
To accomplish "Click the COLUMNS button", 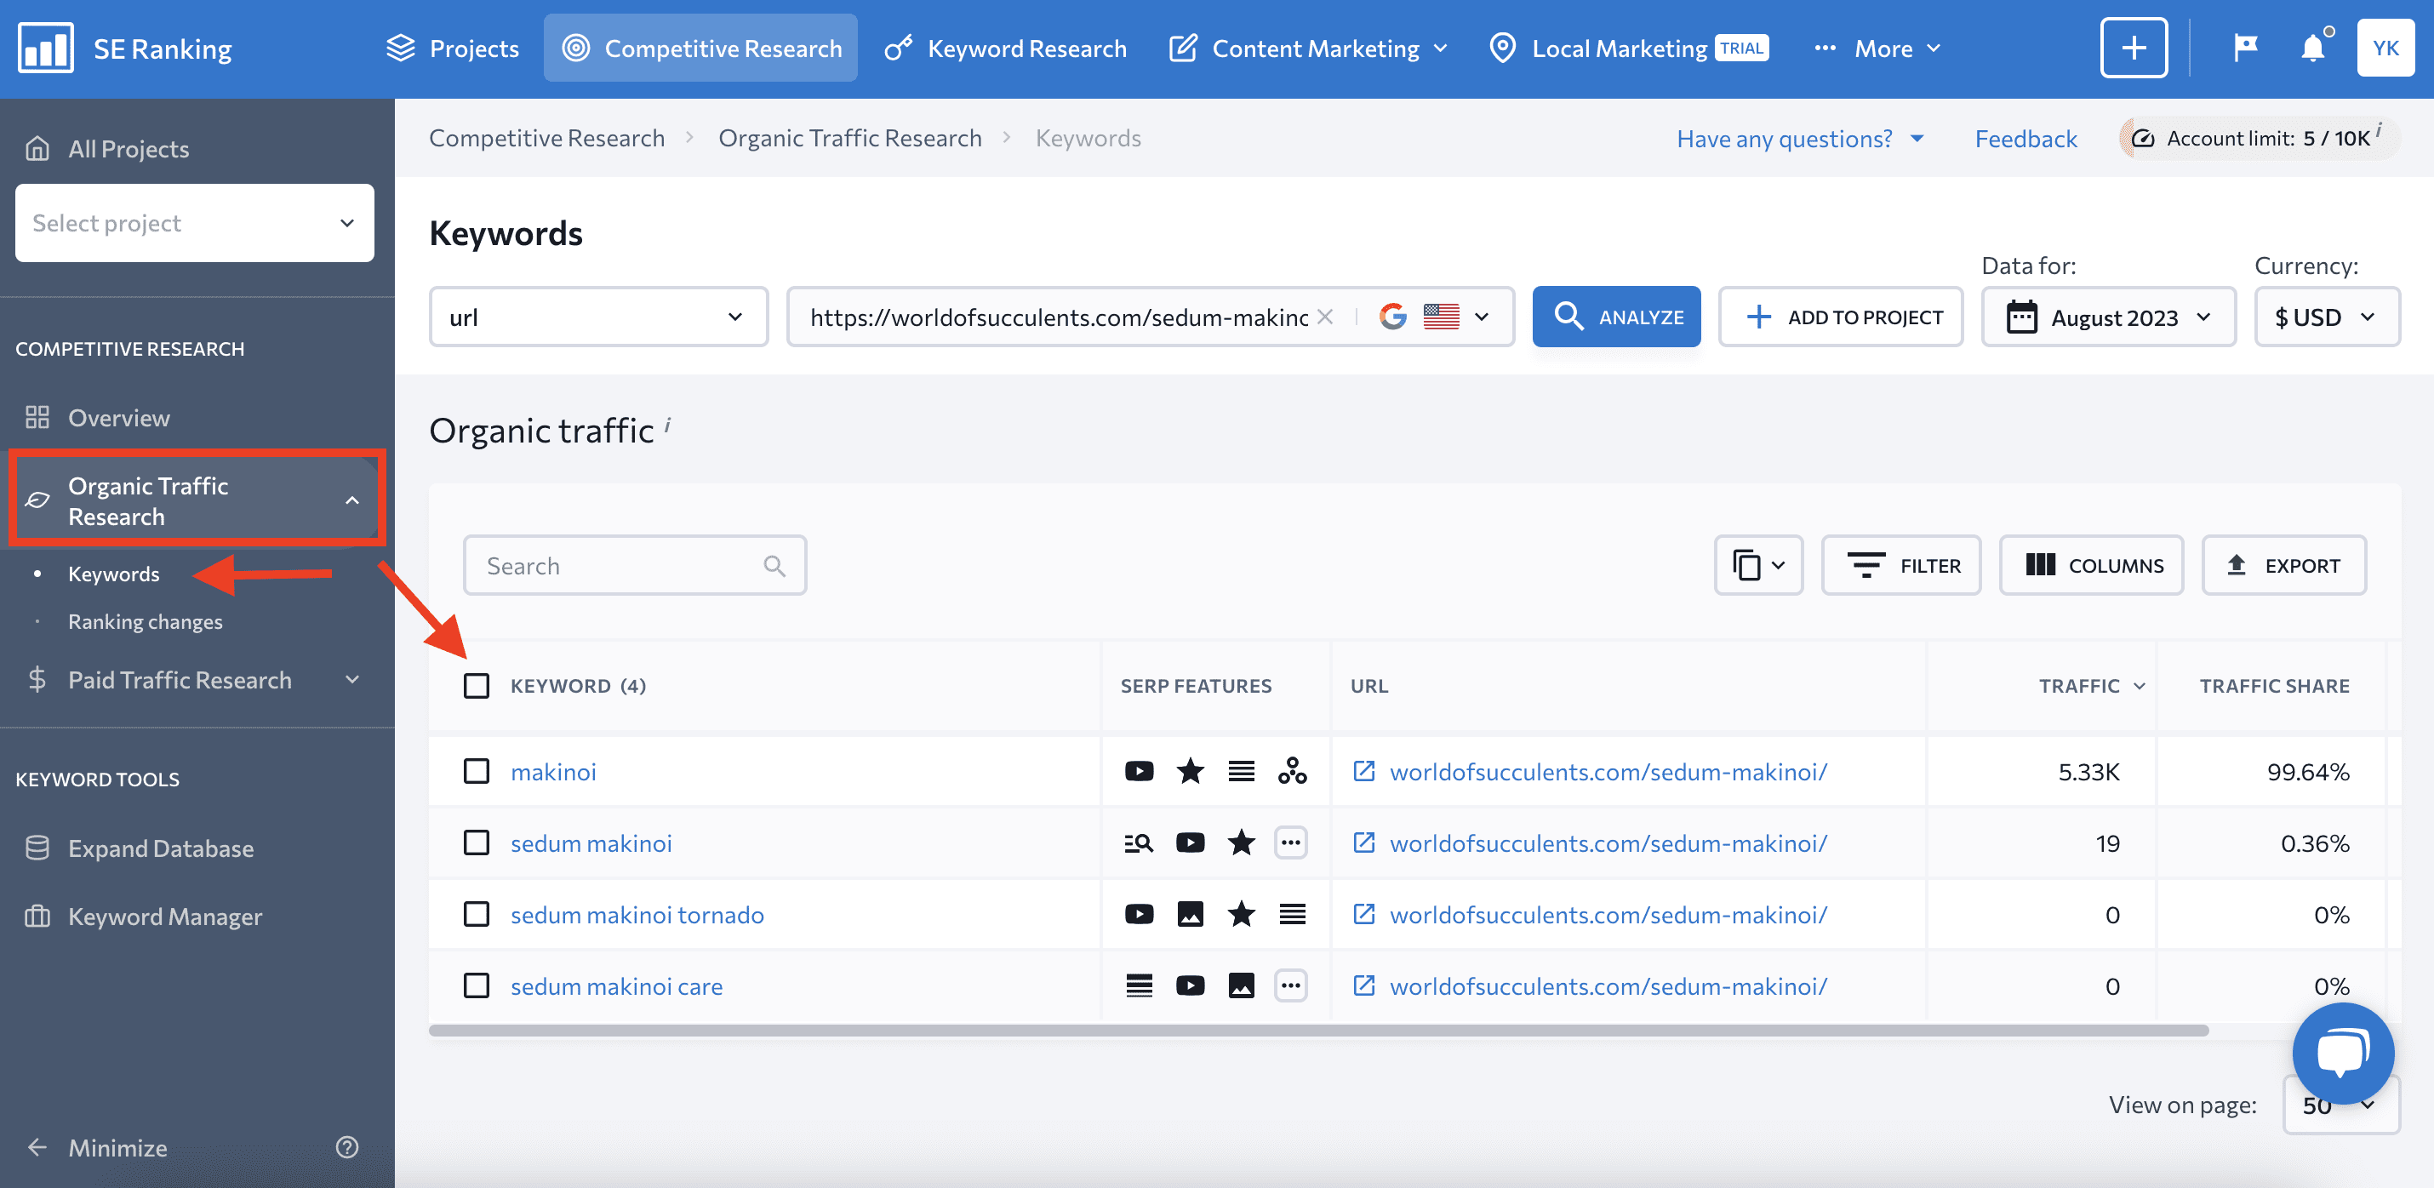I will pyautogui.click(x=2091, y=565).
